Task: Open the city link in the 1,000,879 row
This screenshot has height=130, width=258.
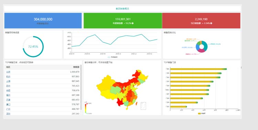Action: tap(8, 72)
